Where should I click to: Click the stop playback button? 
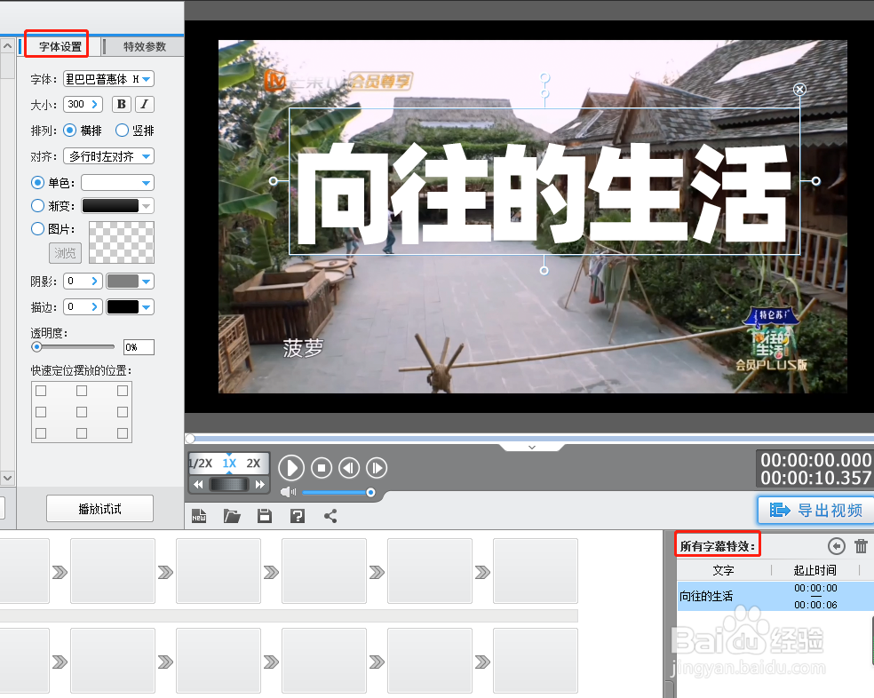pos(321,468)
